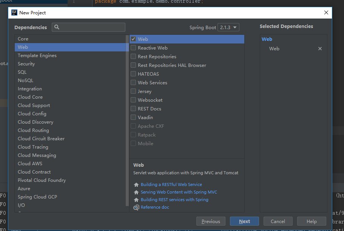Tick the Web Services checkbox
Screen dimensions: 344x231
click(133, 82)
